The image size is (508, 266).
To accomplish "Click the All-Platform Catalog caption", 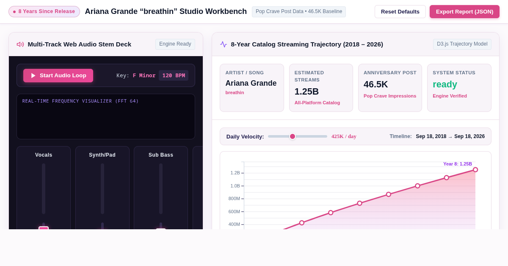I will pyautogui.click(x=317, y=103).
